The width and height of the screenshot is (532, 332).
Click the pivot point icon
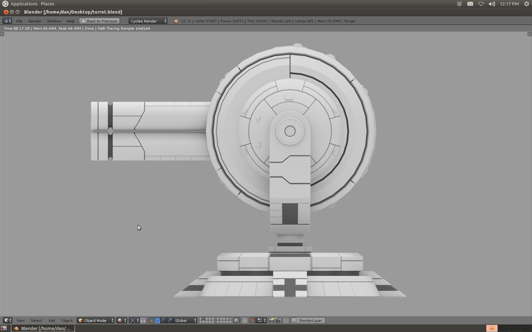click(x=132, y=320)
